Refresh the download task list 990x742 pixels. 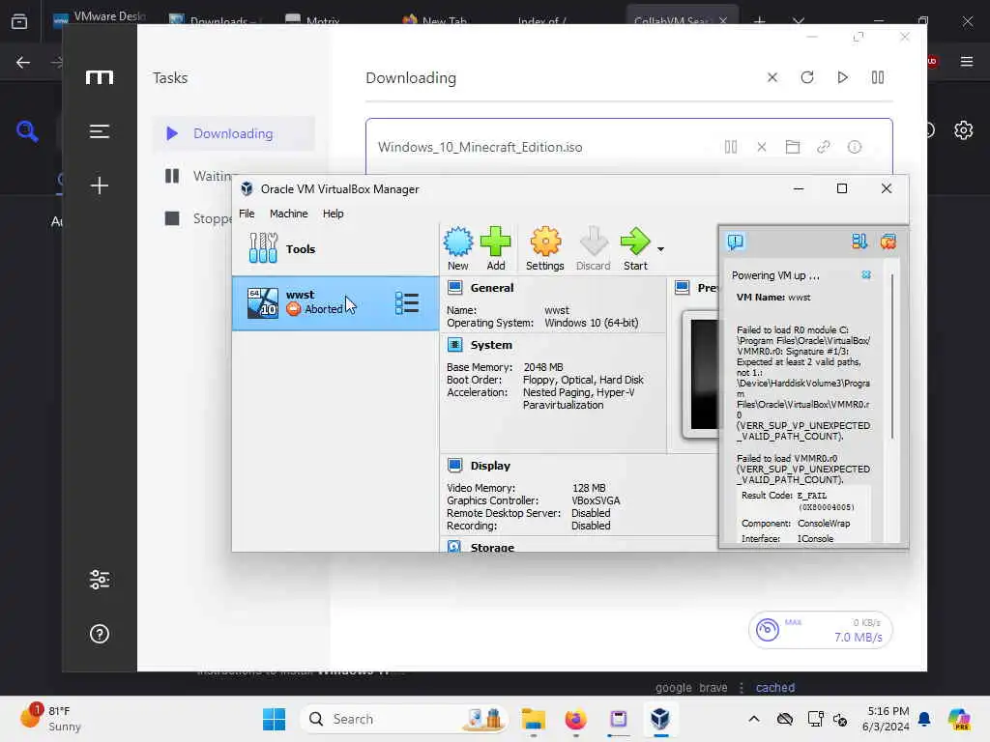pyautogui.click(x=807, y=77)
